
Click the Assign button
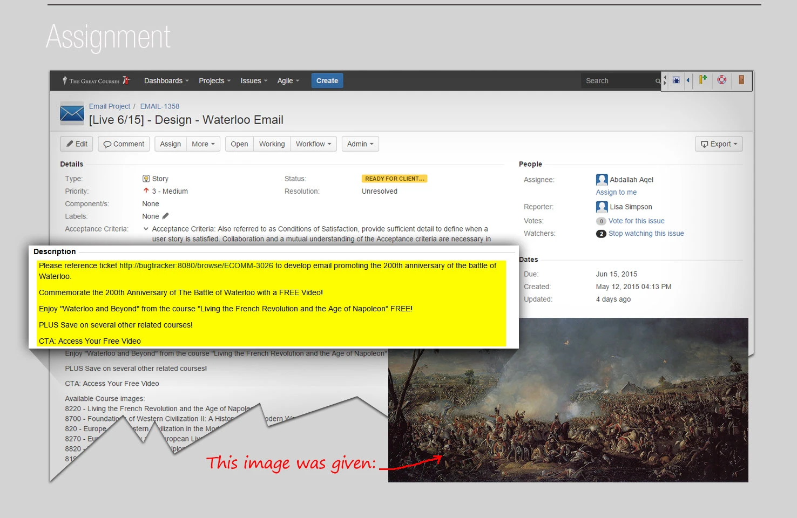click(171, 144)
